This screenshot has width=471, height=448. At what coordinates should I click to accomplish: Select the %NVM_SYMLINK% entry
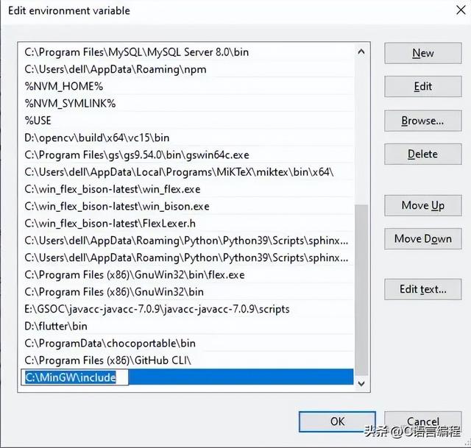coord(188,104)
